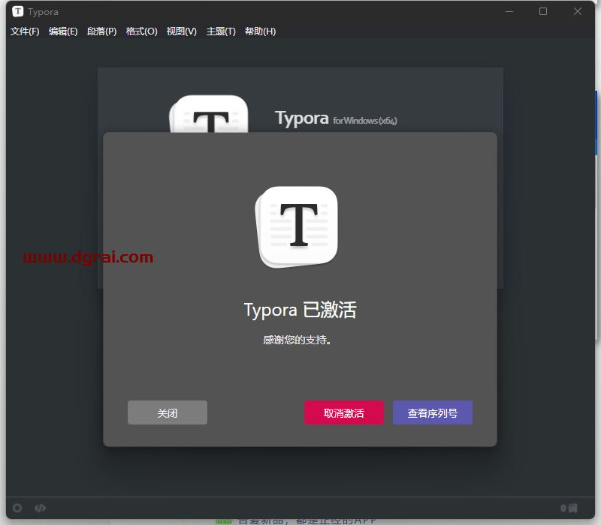Close the Typora window

(x=578, y=11)
